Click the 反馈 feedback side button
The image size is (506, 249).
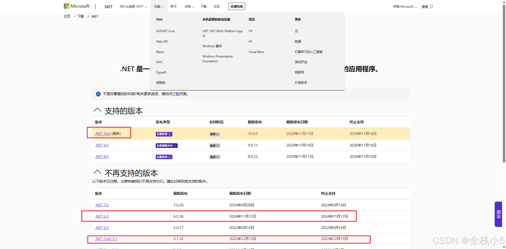pyautogui.click(x=498, y=214)
